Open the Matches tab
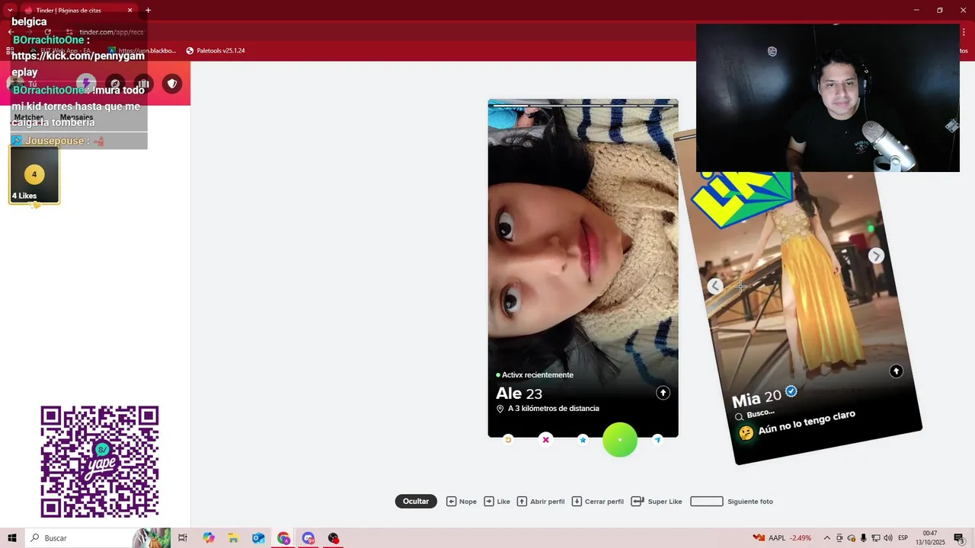Image resolution: width=975 pixels, height=548 pixels. pyautogui.click(x=29, y=117)
